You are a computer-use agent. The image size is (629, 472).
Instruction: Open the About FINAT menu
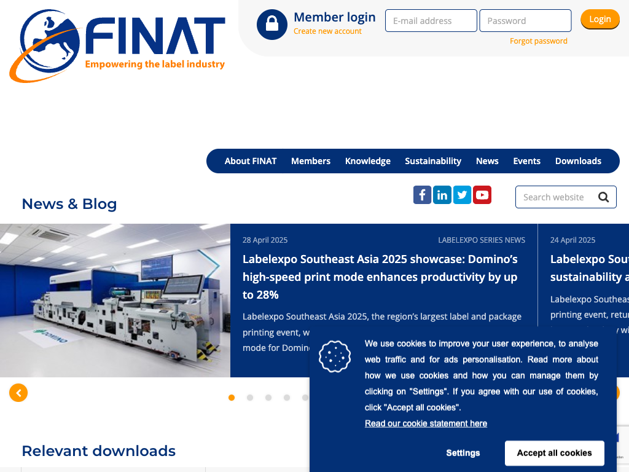pos(251,161)
